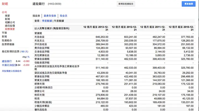199x111 pixels.
Task: Select row label 非經營/特殊項目
Action: [x=43, y=87]
